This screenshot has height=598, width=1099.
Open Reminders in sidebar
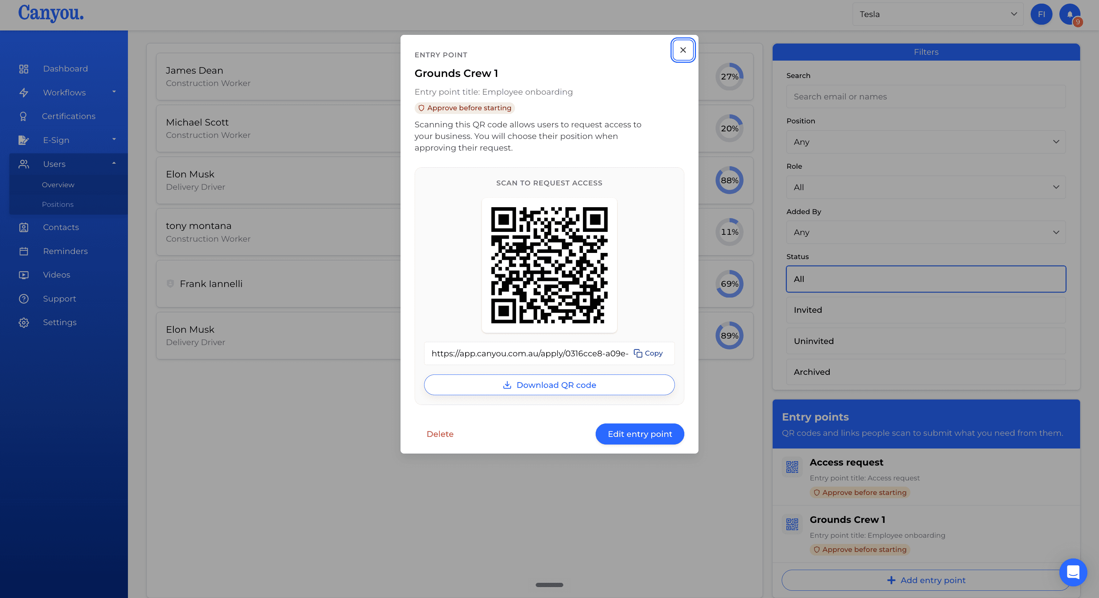click(x=65, y=251)
